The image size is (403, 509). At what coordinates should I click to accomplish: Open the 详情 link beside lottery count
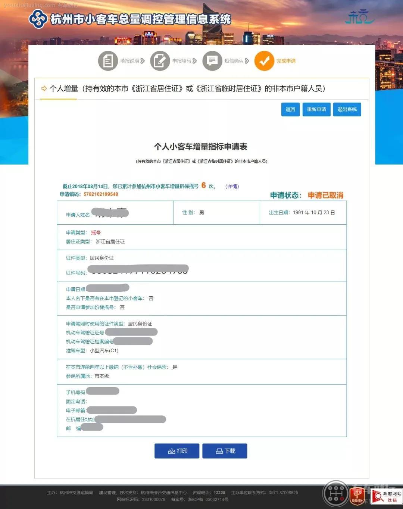click(231, 187)
